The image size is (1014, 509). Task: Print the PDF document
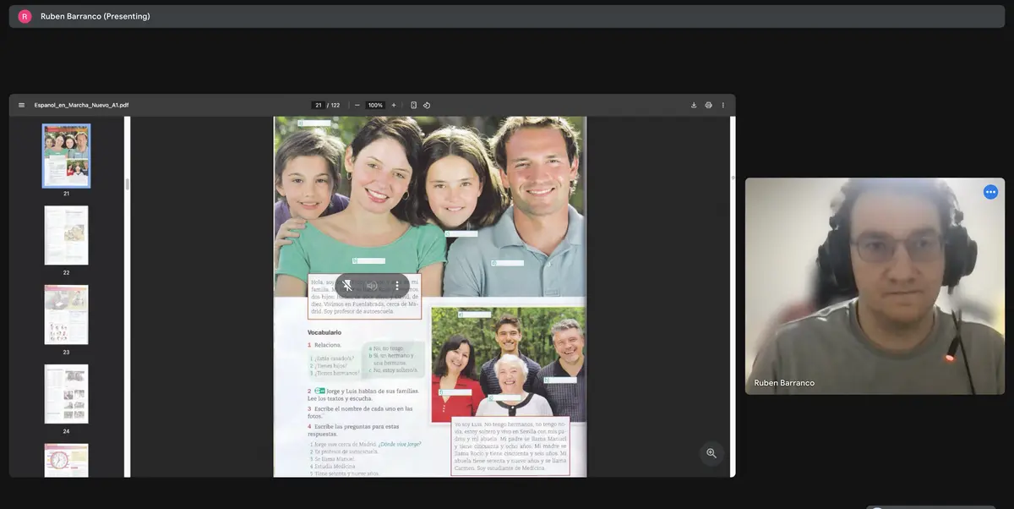tap(708, 105)
